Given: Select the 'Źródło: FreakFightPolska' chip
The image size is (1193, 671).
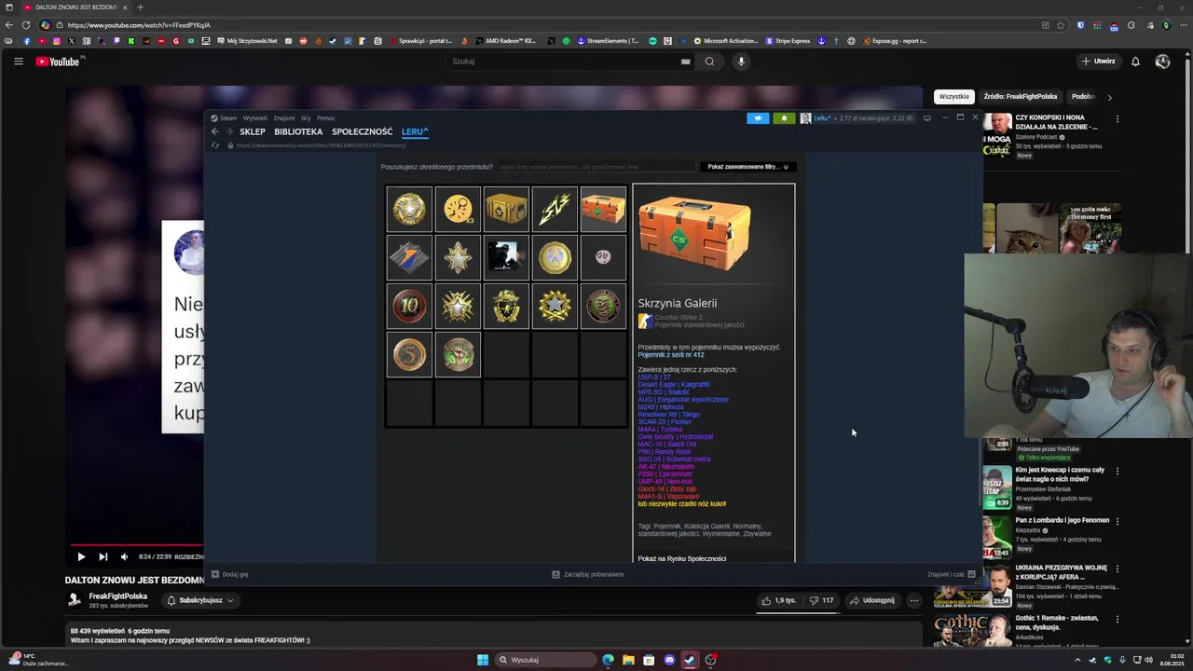Looking at the screenshot, I should [1020, 96].
